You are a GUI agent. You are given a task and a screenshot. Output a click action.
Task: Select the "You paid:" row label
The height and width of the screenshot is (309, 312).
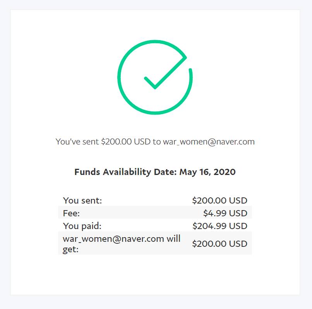[82, 226]
